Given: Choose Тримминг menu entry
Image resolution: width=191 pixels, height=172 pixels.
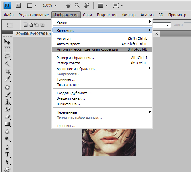Looking at the screenshot, I should (102, 80).
